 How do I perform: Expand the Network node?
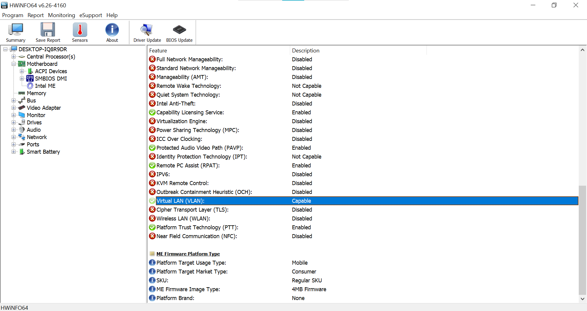(x=13, y=137)
